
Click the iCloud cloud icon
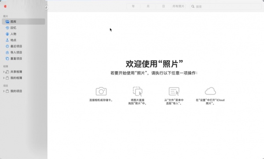point(210,91)
